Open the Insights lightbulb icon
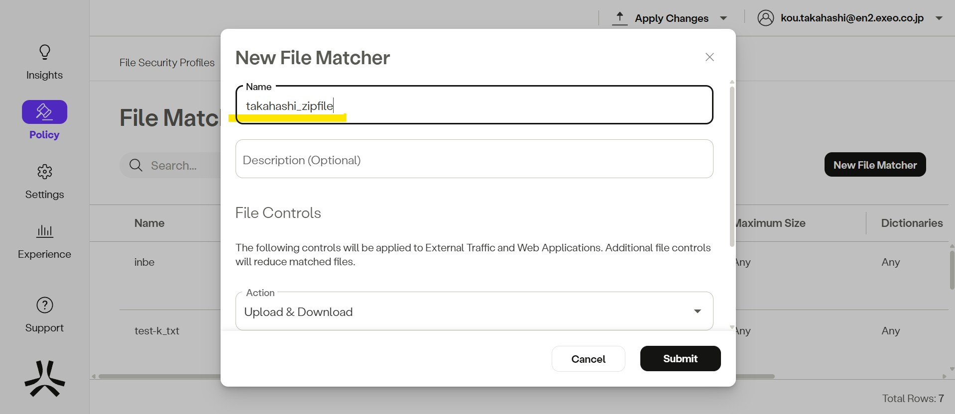Viewport: 955px width, 414px height. tap(45, 52)
